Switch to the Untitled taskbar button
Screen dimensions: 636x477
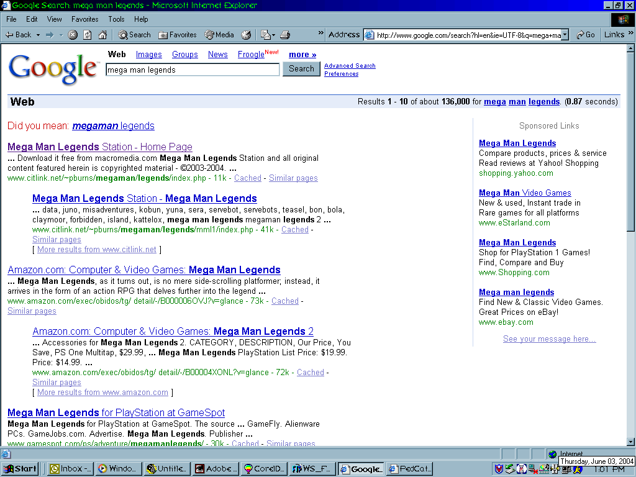[167, 469]
